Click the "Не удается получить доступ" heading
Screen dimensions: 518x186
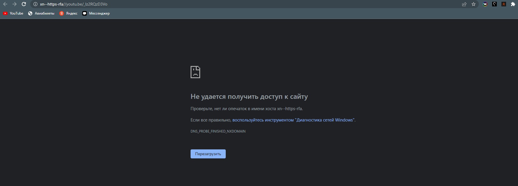[x=249, y=96]
